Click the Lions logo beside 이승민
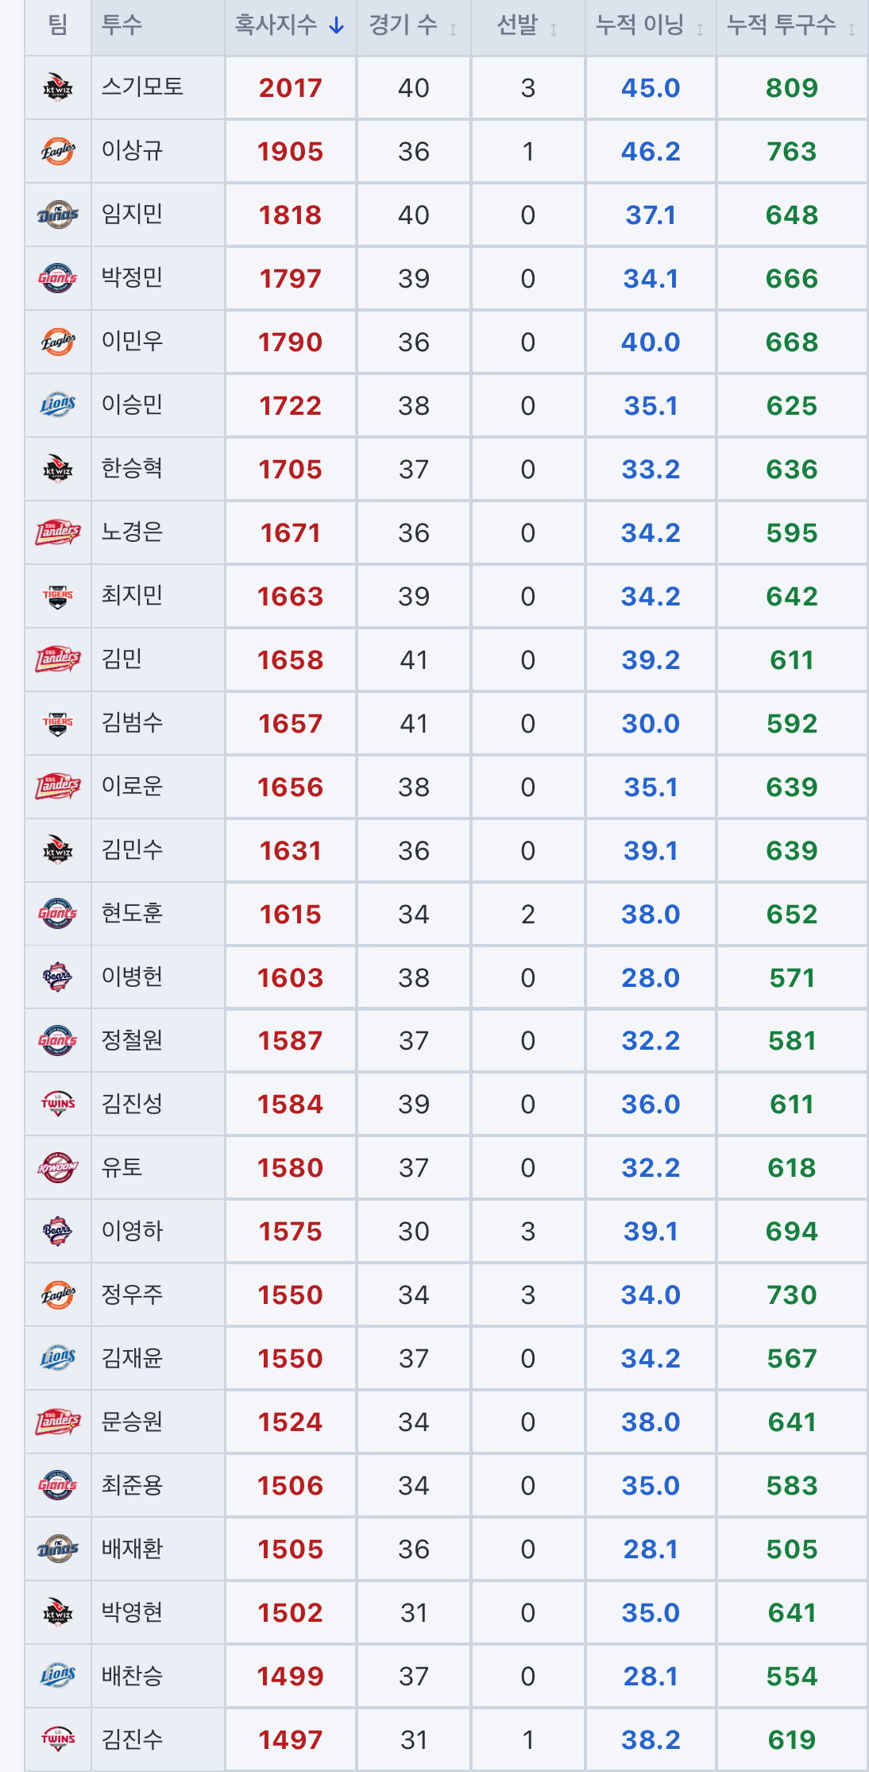 (58, 404)
